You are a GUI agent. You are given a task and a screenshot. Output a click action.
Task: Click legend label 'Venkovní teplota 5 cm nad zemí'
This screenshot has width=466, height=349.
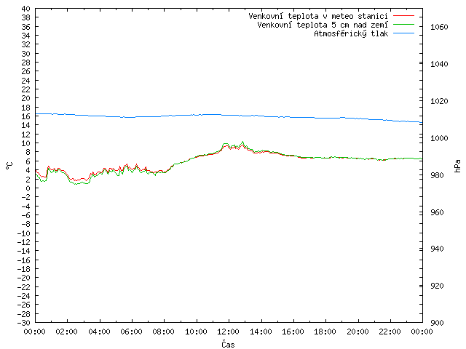click(x=323, y=25)
